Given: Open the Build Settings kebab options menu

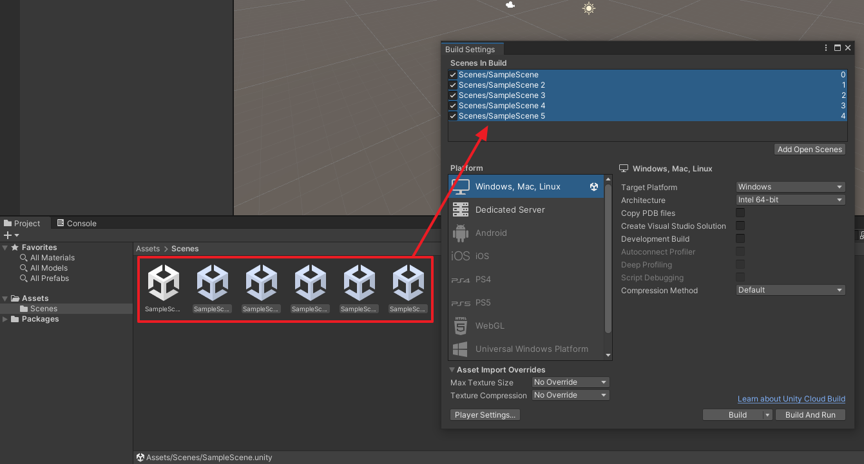Looking at the screenshot, I should [826, 48].
